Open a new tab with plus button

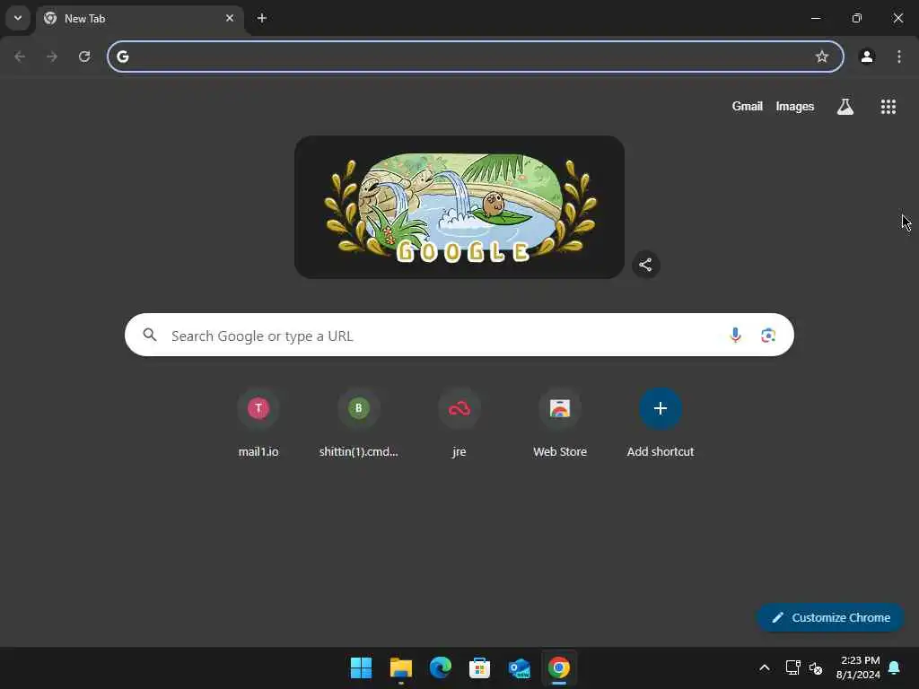coord(262,18)
